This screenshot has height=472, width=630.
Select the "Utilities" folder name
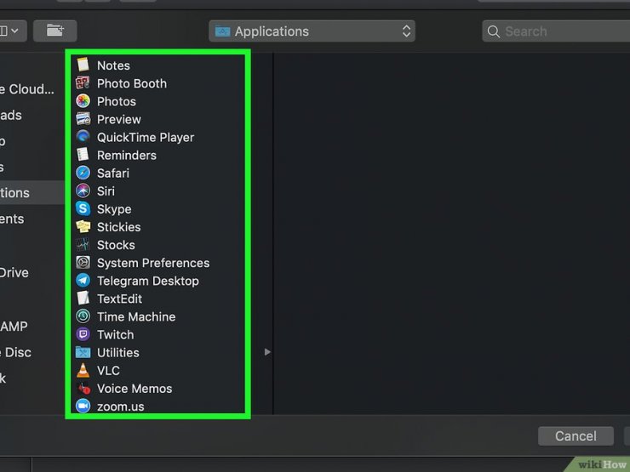[118, 352]
